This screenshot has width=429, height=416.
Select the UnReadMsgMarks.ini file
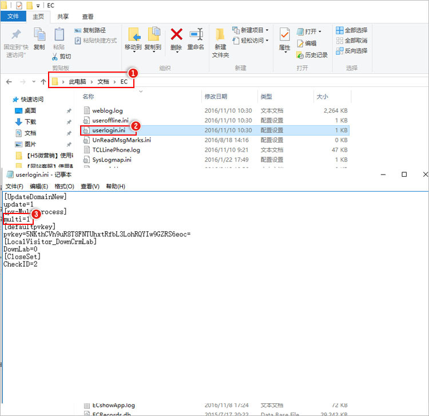(121, 140)
